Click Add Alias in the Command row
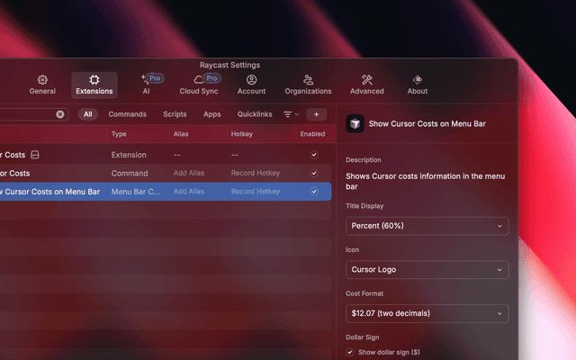Screen dimensions: 576x360 tap(189, 173)
